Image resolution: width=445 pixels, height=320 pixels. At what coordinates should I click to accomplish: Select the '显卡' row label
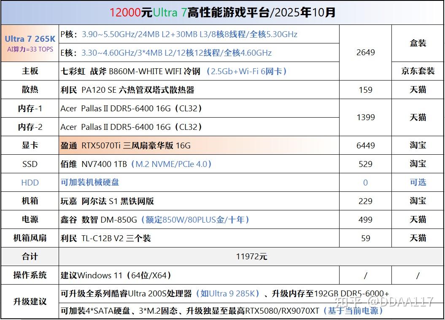[x=30, y=145]
